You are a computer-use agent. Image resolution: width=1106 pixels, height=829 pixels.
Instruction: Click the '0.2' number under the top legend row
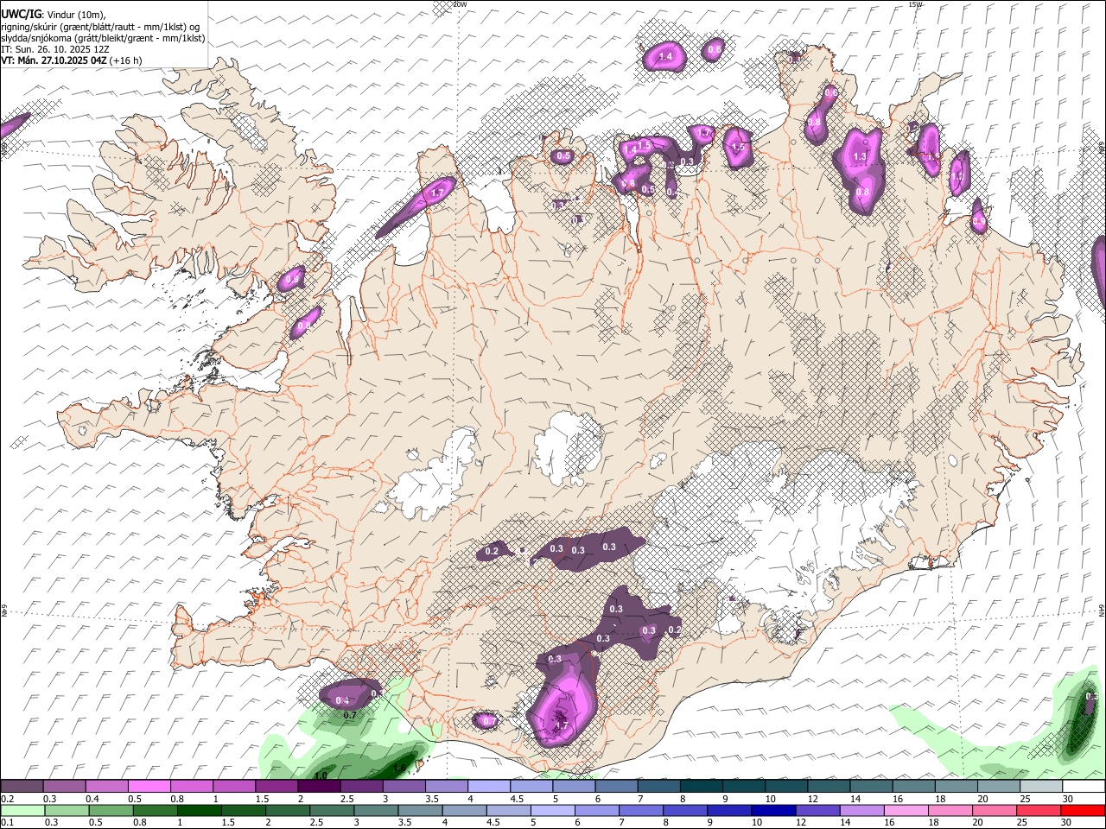click(x=7, y=799)
